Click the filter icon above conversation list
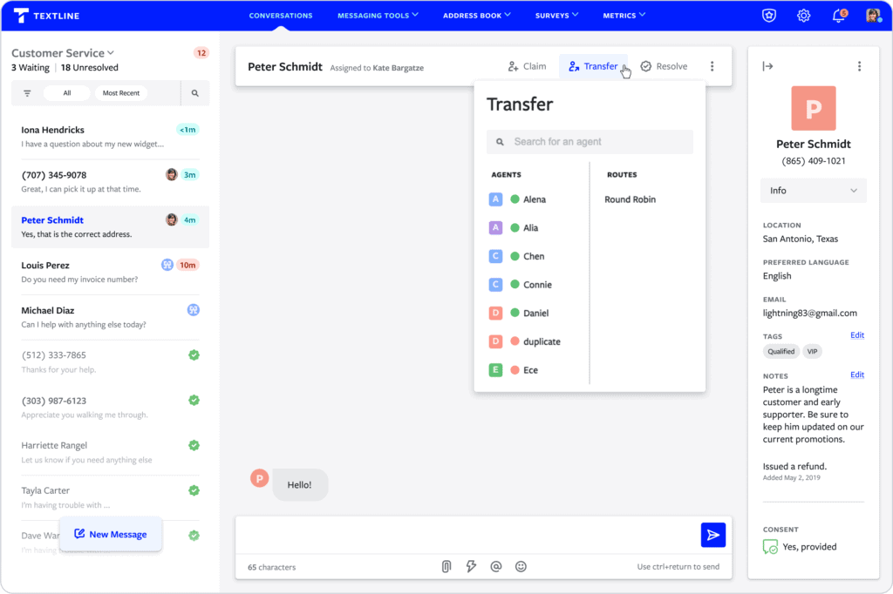The image size is (893, 594). click(27, 92)
